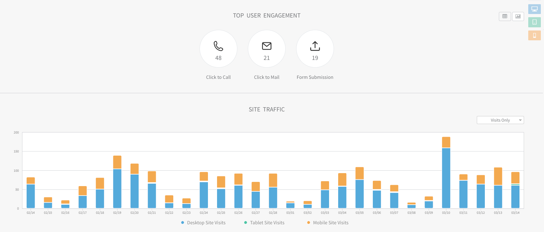Toggle the mobile device filter button
This screenshot has height=232, width=544.
(535, 35)
